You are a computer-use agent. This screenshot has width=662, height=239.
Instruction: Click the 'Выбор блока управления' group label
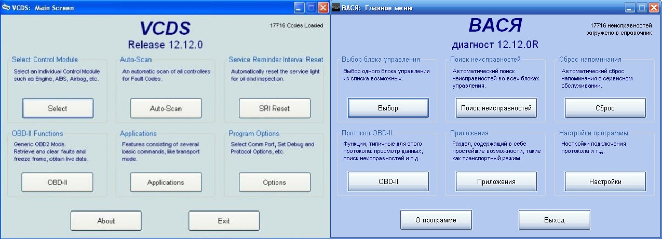click(381, 60)
